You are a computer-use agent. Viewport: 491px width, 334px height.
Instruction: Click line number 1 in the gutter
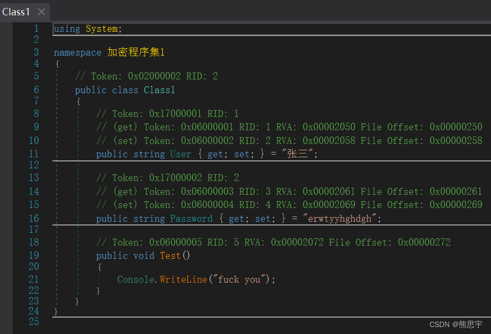click(37, 29)
